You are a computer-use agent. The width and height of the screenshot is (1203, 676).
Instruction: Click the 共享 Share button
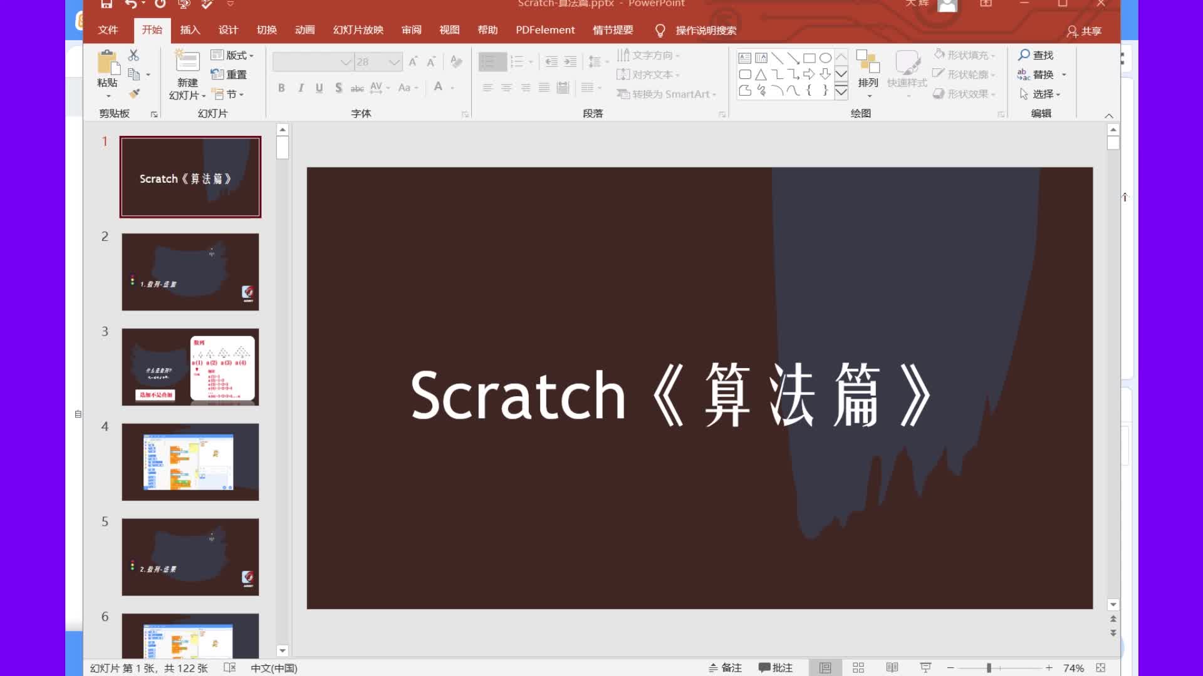pyautogui.click(x=1084, y=31)
